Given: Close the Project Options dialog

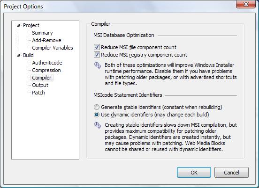Looking at the screenshot, I should (x=246, y=4).
